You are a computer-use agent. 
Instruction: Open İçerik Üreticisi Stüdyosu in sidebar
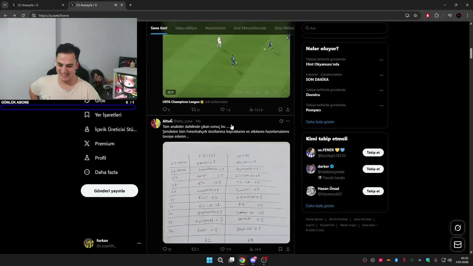110,129
